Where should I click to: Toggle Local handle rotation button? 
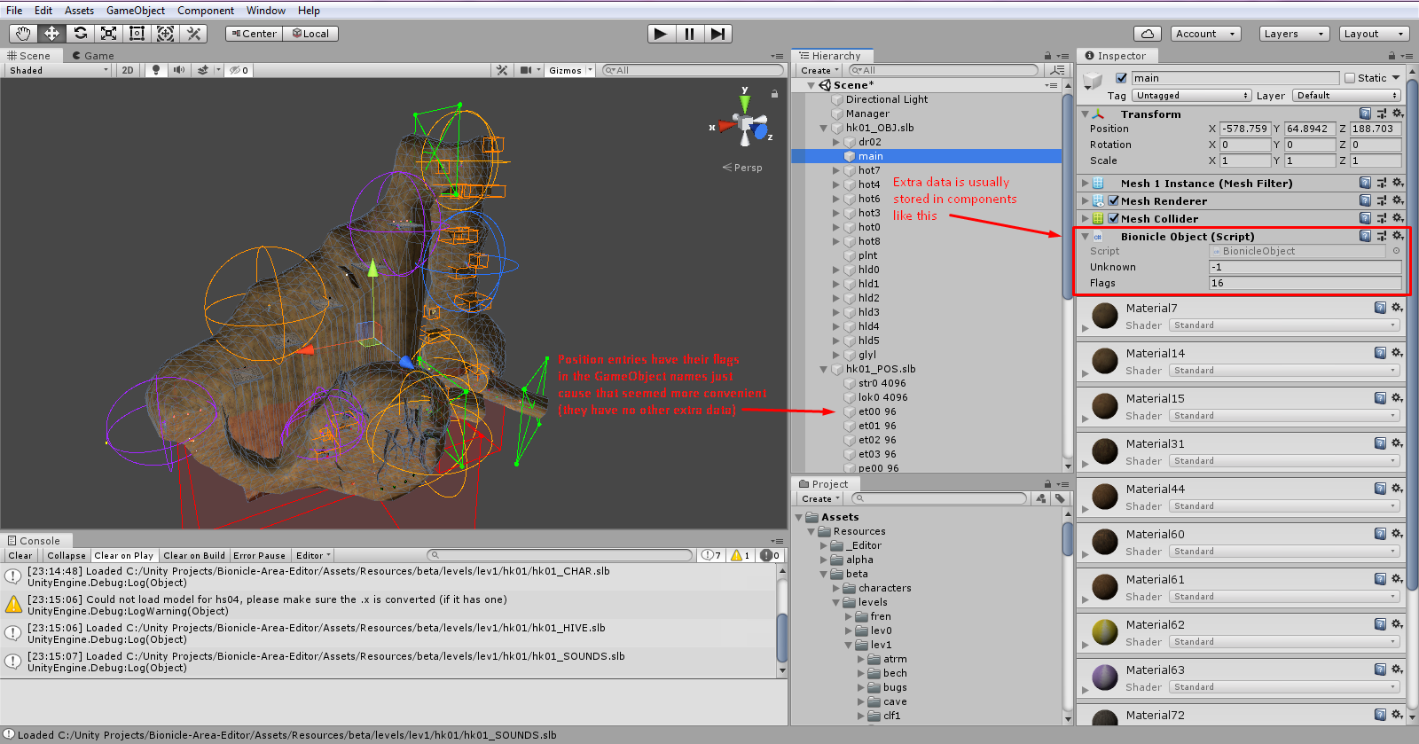pyautogui.click(x=310, y=34)
